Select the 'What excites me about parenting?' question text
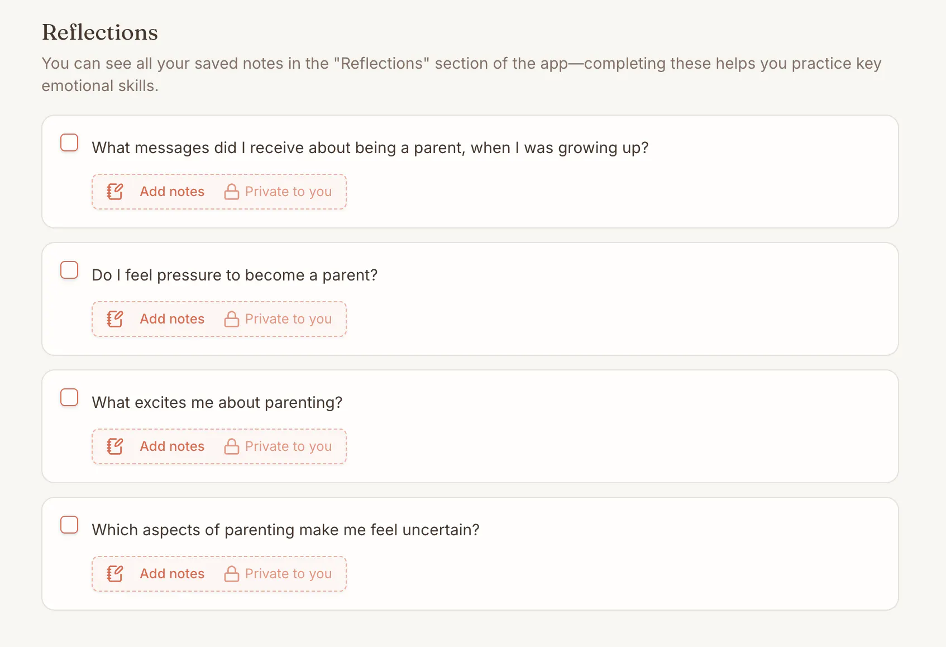This screenshot has width=946, height=647. [217, 403]
